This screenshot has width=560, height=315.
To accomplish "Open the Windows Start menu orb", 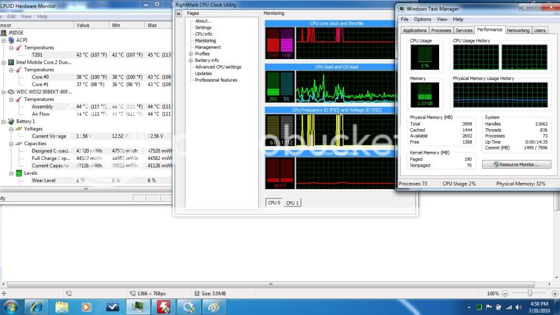I will click(11, 306).
